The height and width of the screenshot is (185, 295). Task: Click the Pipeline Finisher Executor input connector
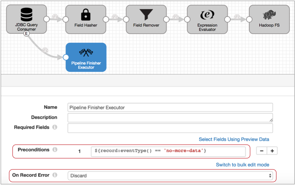(x=66, y=57)
